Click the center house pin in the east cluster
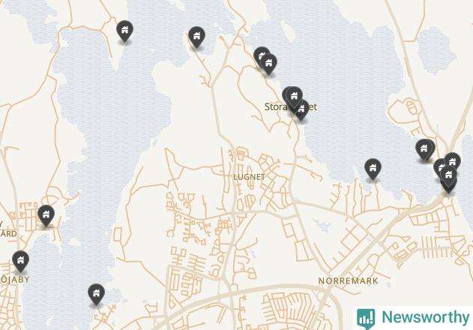The height and width of the screenshot is (330, 473). coord(448,175)
